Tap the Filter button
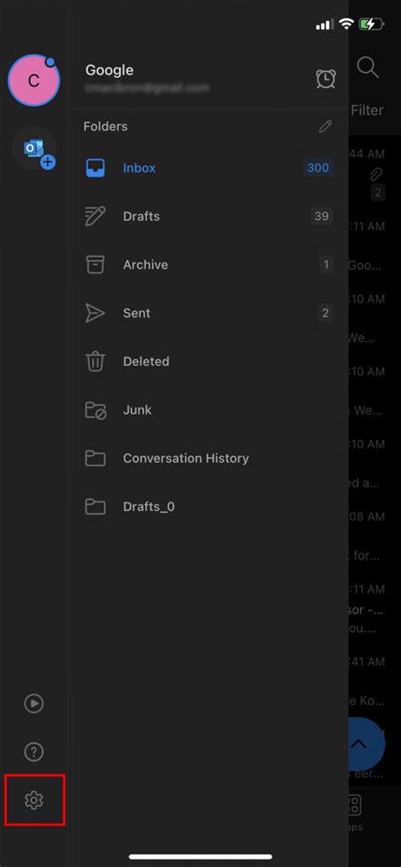Viewport: 401px width, 867px height. (366, 110)
